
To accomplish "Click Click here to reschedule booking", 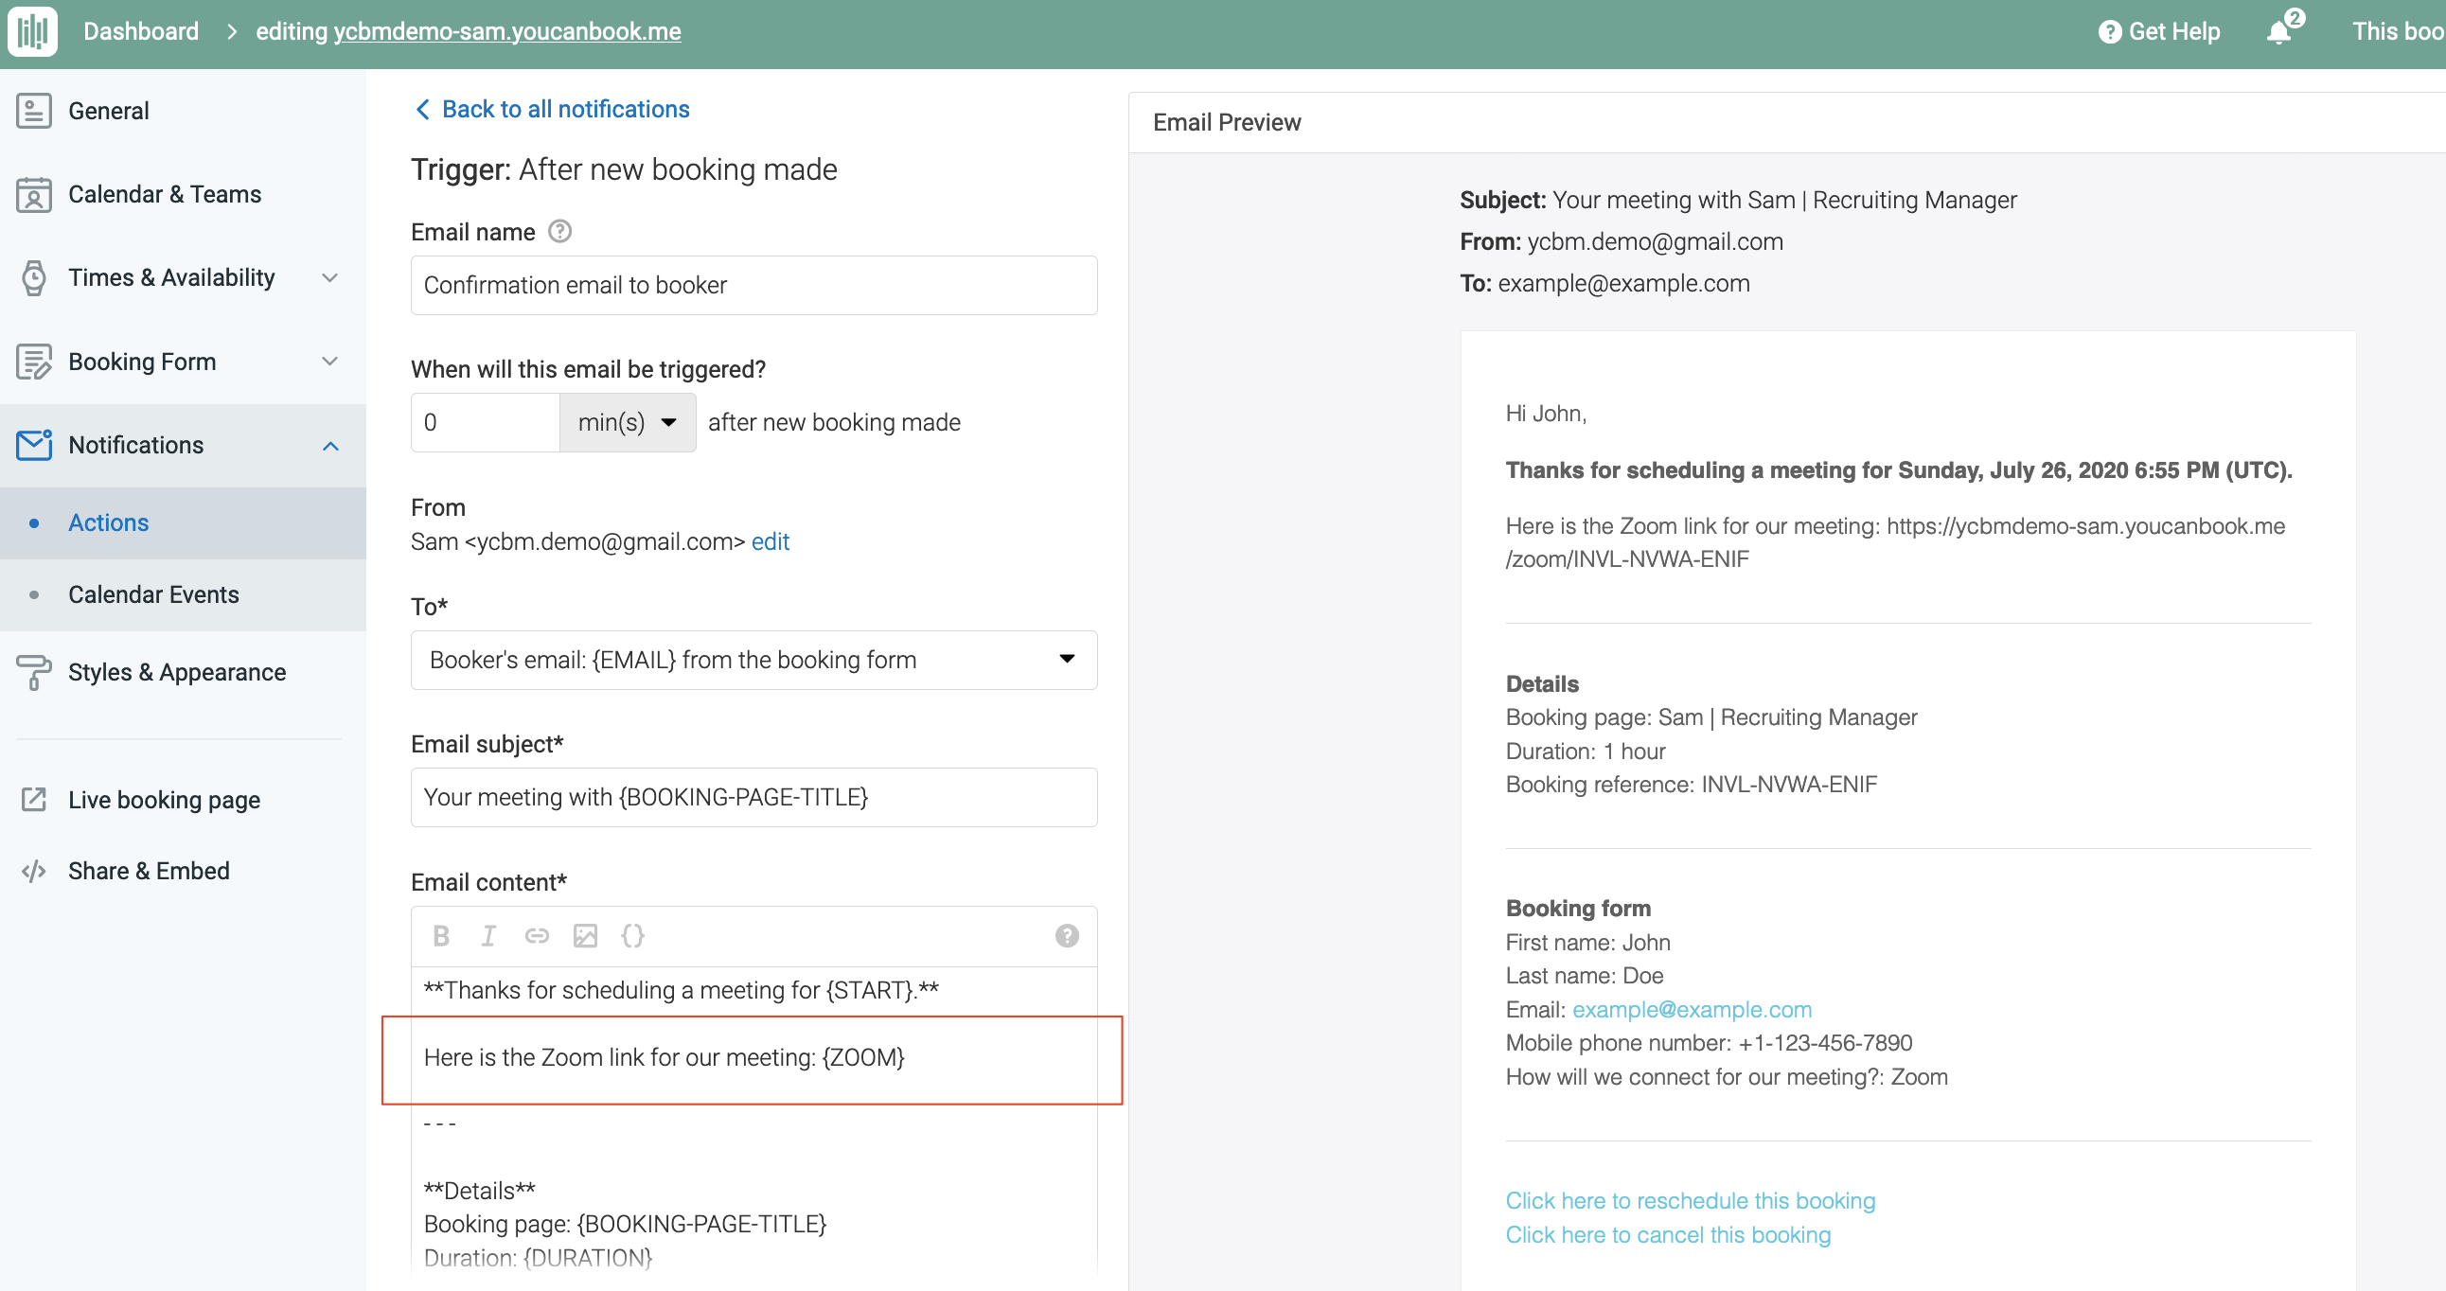I will (1691, 1200).
